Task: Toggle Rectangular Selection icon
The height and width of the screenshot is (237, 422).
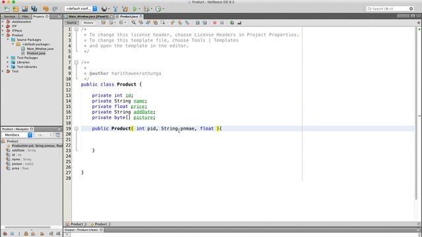Action: click(163, 23)
